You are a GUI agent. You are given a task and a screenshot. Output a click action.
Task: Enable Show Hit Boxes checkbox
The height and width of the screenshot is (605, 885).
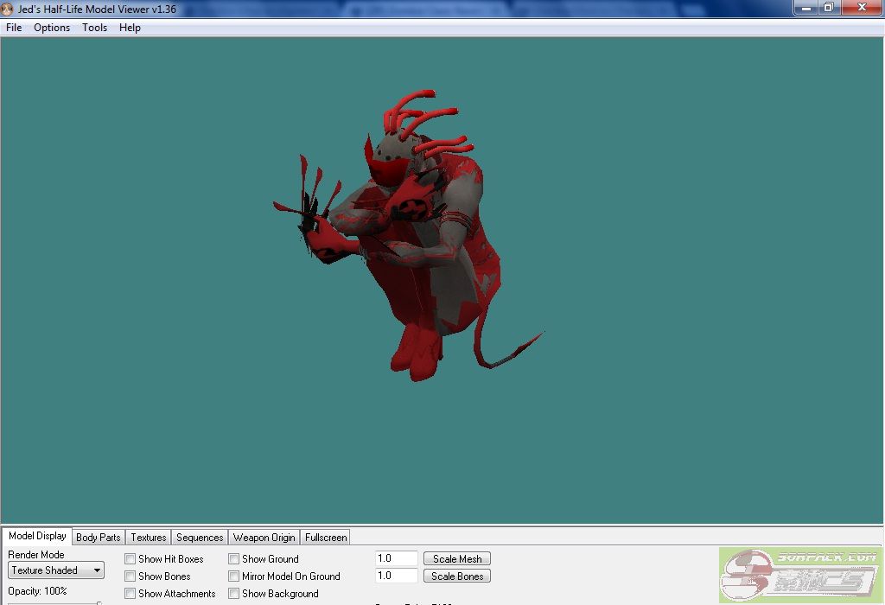coord(131,558)
